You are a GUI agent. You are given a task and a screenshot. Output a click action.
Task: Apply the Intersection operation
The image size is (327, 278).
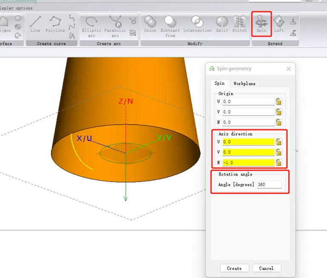[197, 24]
